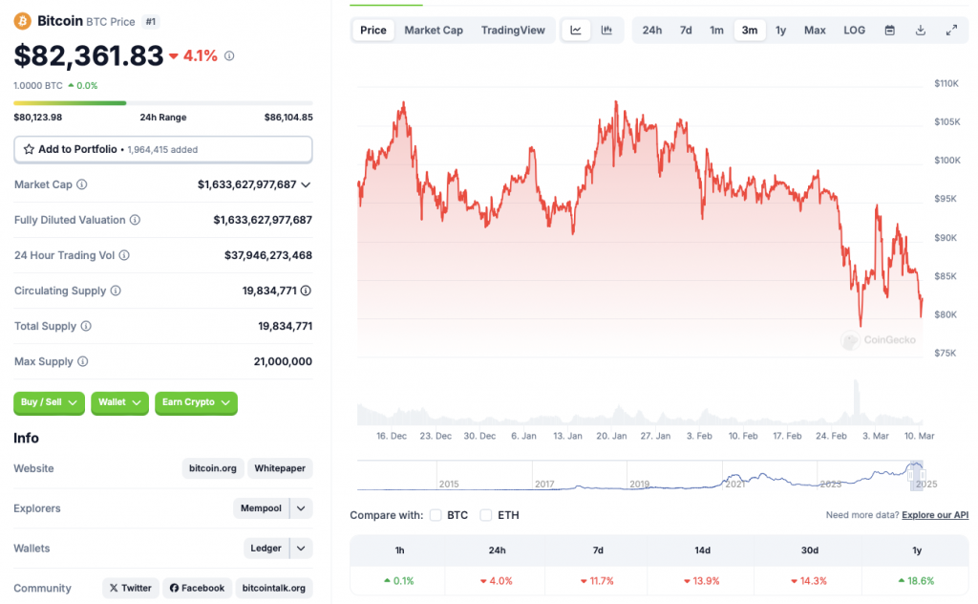Expand the Explorers dropdown arrow next to Mempool

click(x=301, y=508)
